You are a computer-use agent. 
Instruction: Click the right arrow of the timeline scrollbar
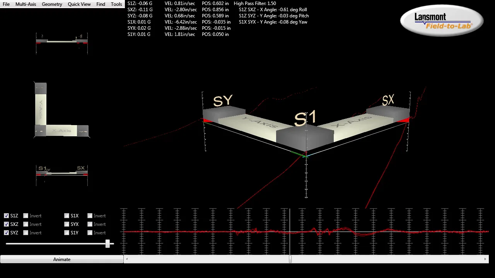pos(485,259)
